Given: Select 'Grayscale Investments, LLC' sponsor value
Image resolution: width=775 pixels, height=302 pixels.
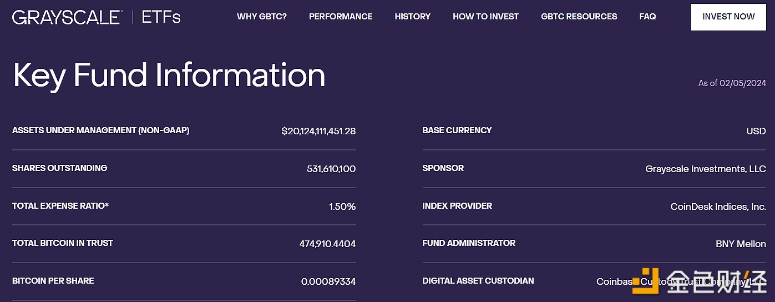Looking at the screenshot, I should click(x=706, y=169).
